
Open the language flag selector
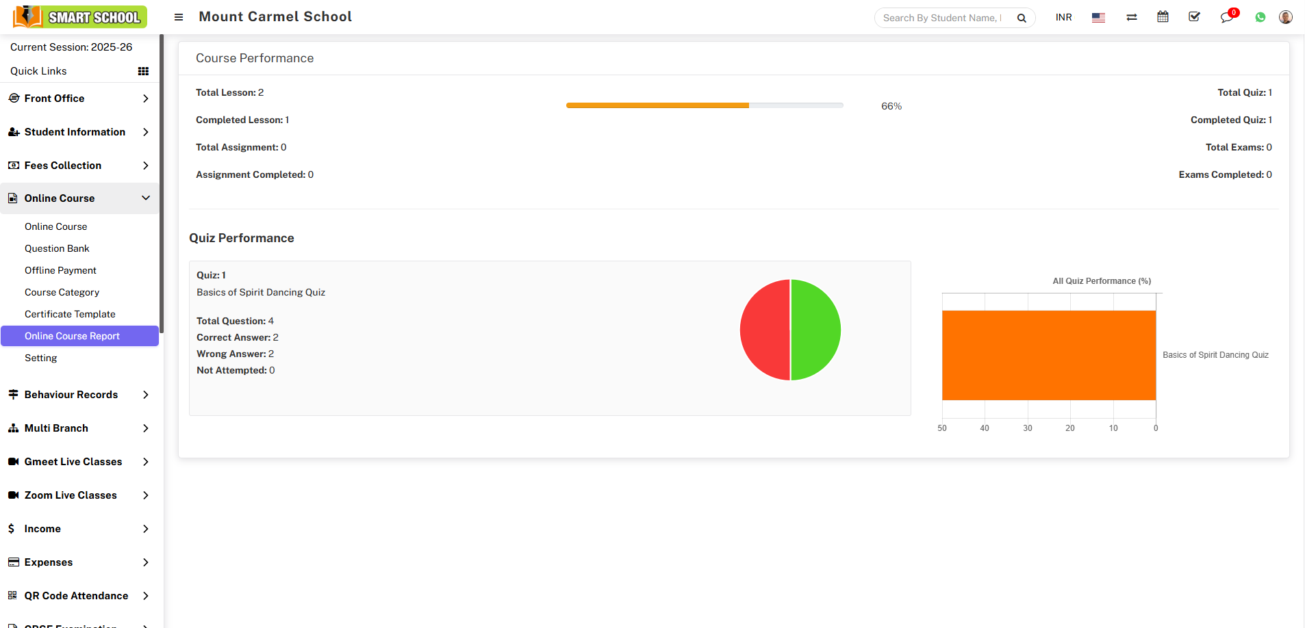click(x=1098, y=18)
